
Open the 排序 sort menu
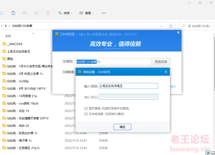65,13
